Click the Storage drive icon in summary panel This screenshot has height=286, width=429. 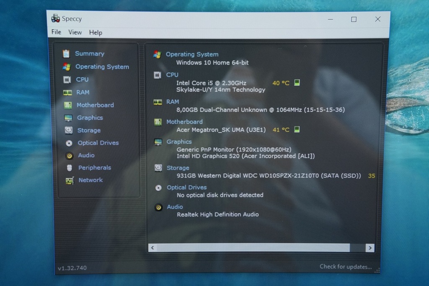tap(158, 167)
